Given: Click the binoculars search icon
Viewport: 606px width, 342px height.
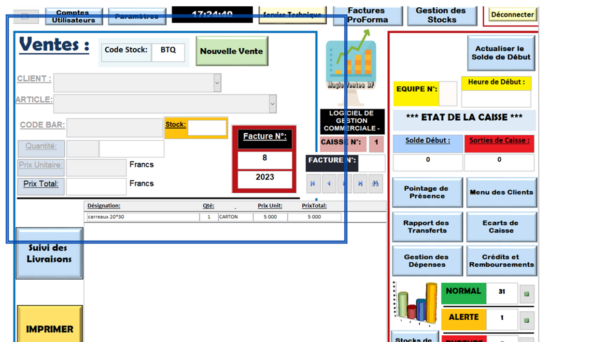Looking at the screenshot, I should (375, 184).
